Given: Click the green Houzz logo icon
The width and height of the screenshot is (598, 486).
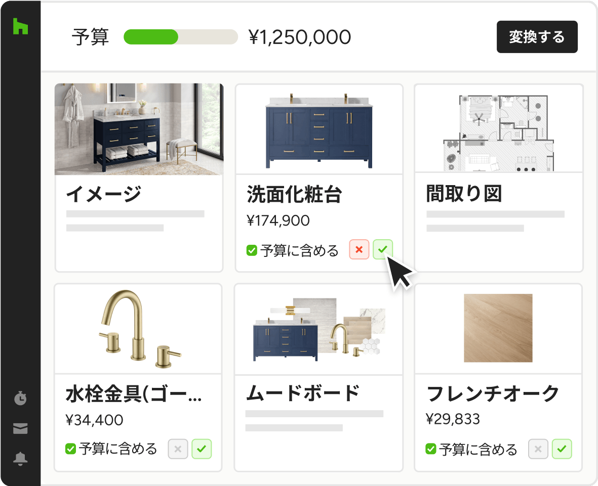Looking at the screenshot, I should [20, 26].
